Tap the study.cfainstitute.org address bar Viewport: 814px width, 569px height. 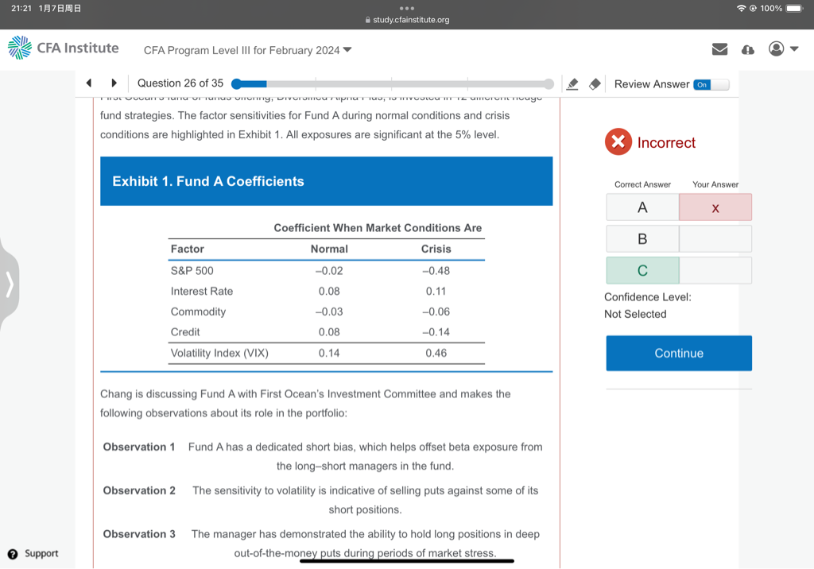[407, 20]
